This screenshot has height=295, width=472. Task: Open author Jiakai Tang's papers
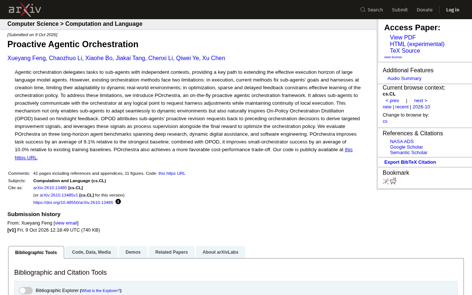point(131,58)
